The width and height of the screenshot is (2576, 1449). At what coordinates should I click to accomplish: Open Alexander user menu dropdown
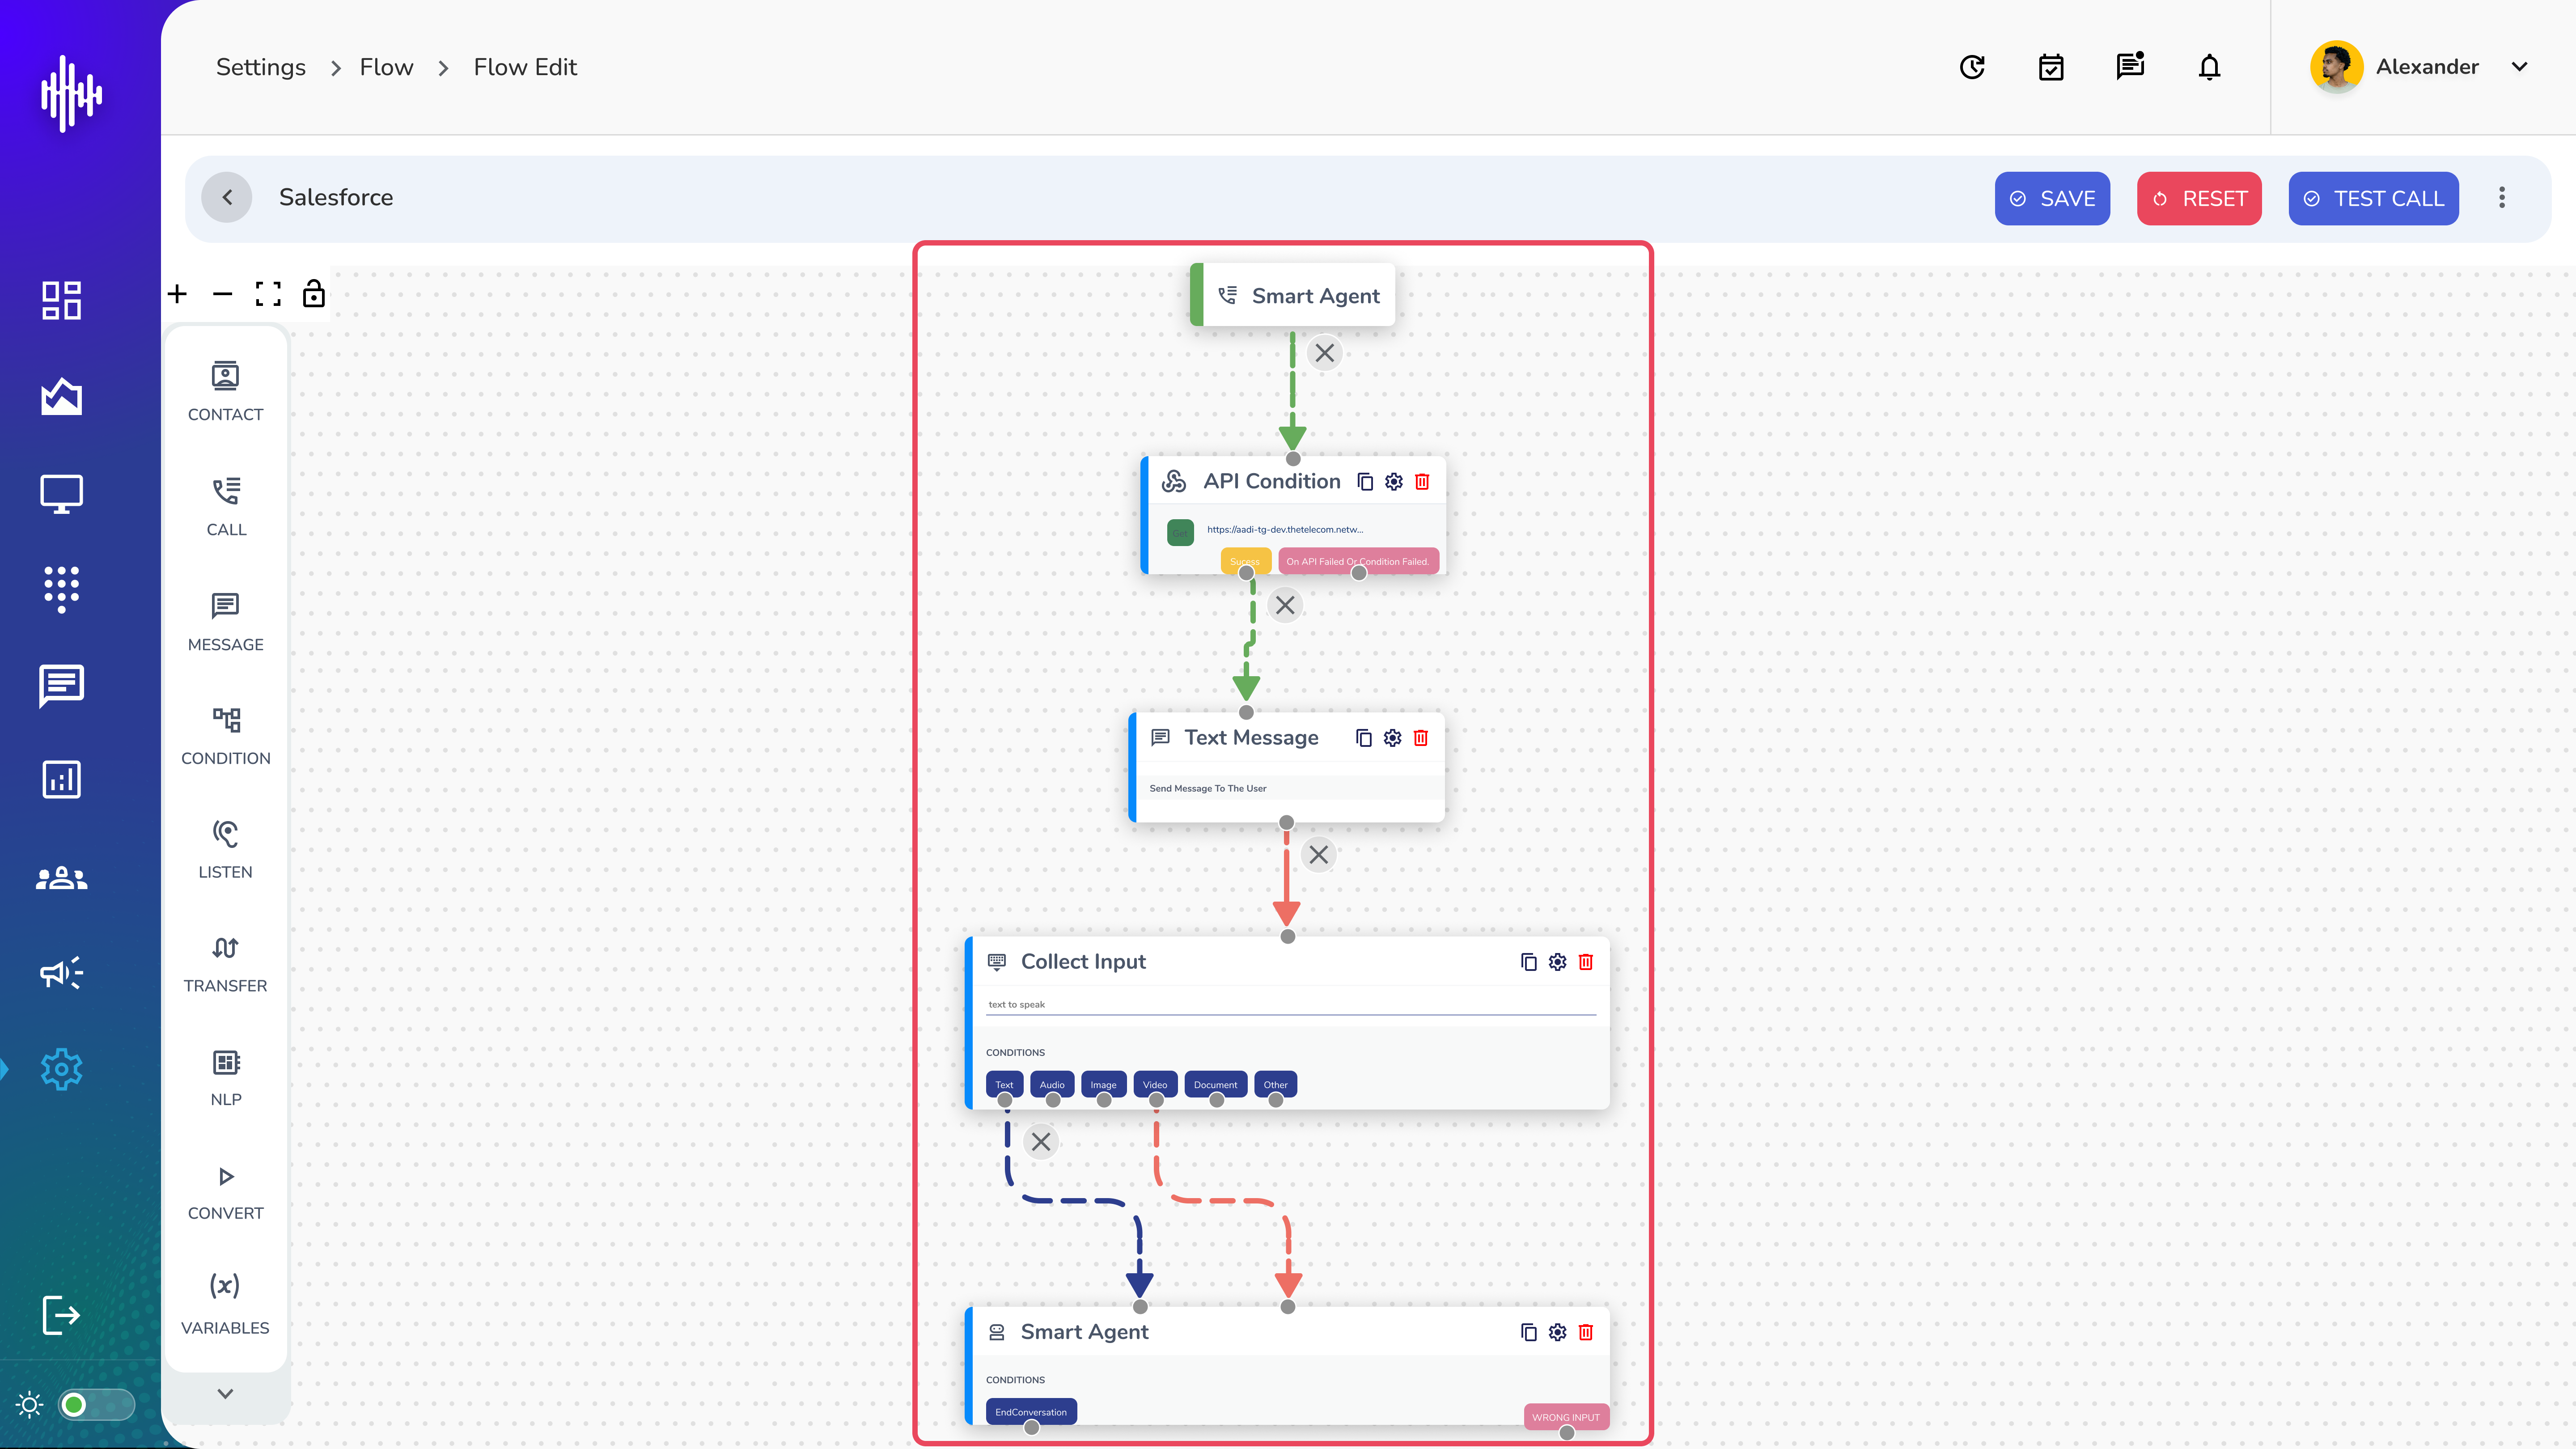(2519, 67)
